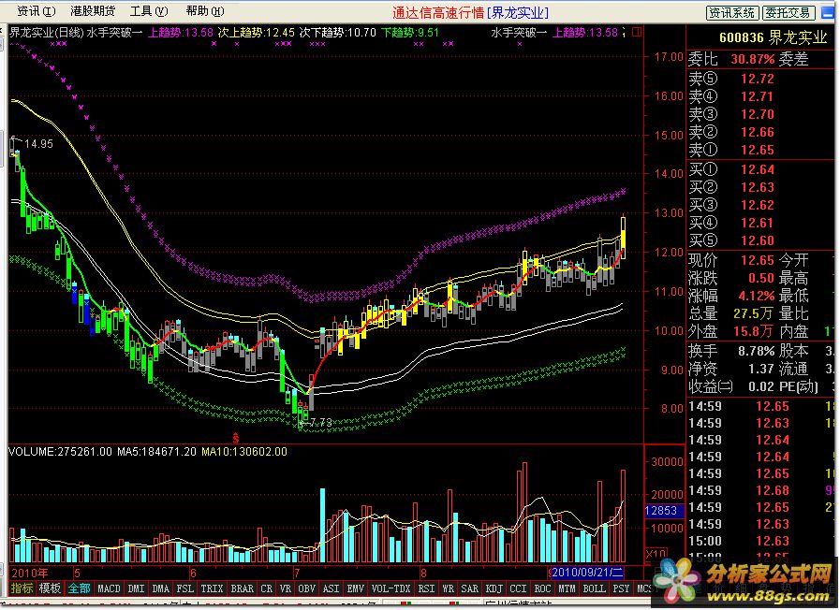Click buy-2 price 12.63
Viewport: 840px width, 610px height.
tap(758, 187)
